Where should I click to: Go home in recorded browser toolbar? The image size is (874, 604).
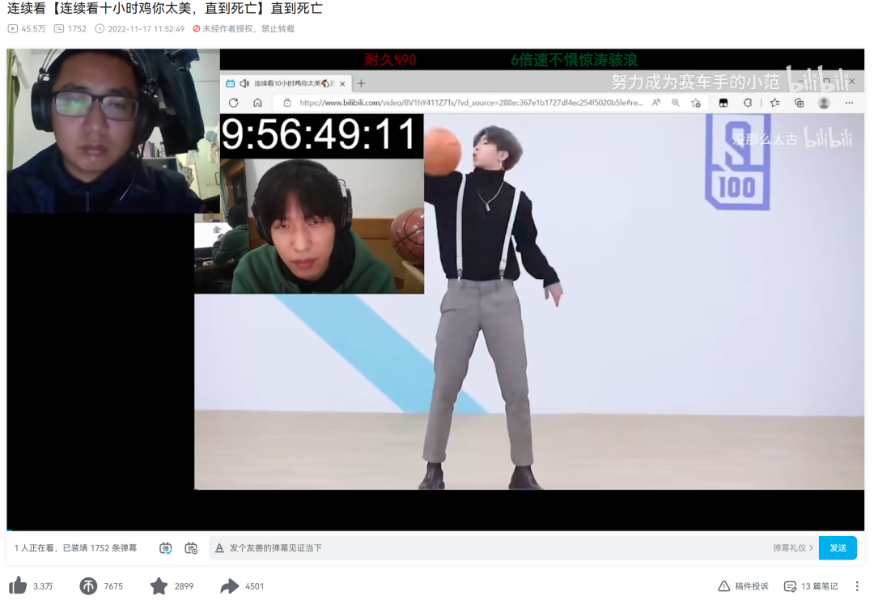pyautogui.click(x=257, y=103)
